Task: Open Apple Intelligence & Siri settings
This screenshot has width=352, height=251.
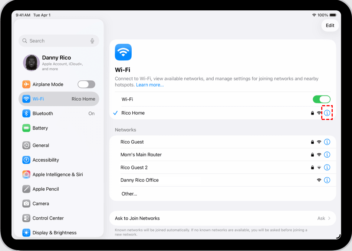Action: tap(59, 174)
